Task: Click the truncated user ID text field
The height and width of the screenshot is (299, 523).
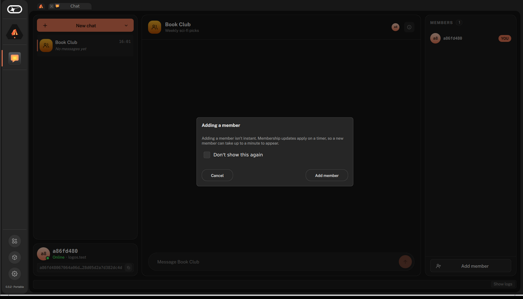Action: click(x=81, y=268)
